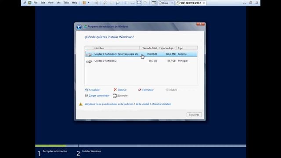Click the library view icon left of Home tab
Viewport: 281px width, 158px height.
click(154, 3)
